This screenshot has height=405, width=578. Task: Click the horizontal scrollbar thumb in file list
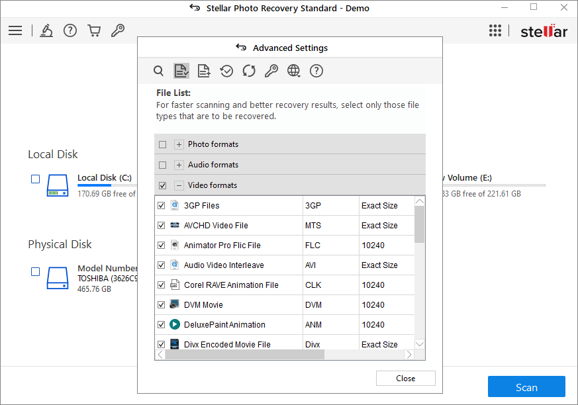[x=245, y=355]
